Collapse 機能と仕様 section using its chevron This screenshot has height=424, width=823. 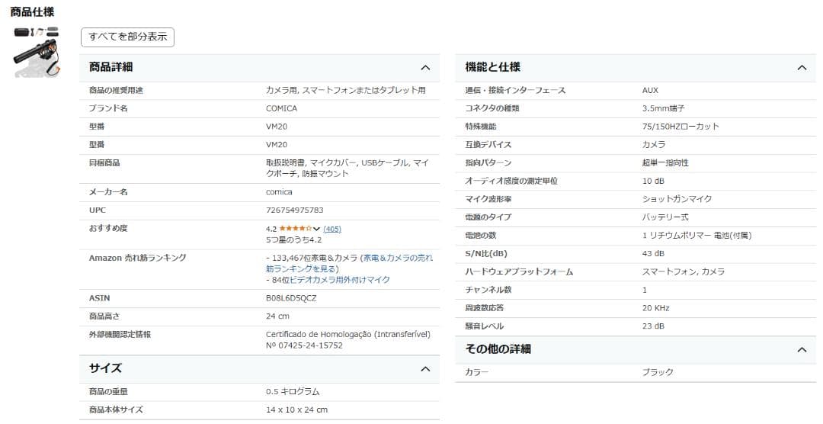pyautogui.click(x=801, y=67)
